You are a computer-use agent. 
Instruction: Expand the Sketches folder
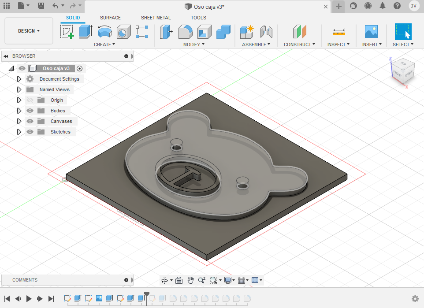point(19,132)
